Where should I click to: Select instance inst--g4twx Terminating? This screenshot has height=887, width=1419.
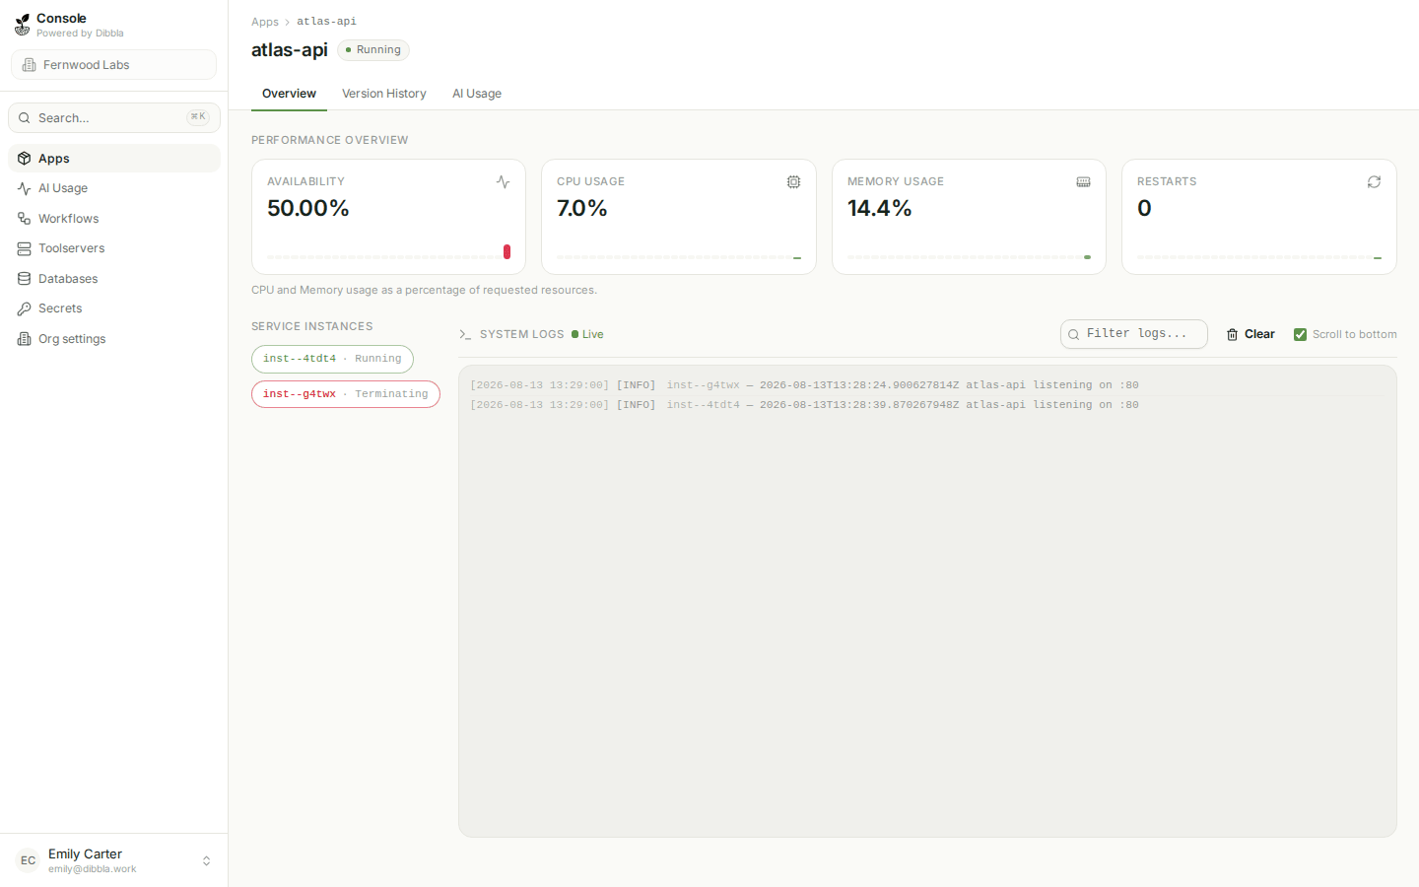pos(346,394)
